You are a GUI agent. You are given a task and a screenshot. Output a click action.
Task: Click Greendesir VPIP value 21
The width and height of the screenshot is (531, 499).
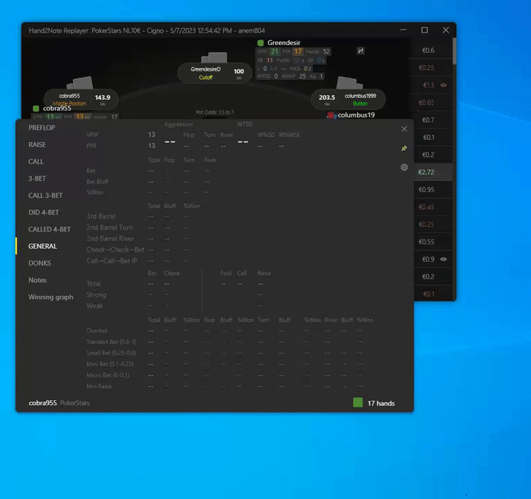pos(275,51)
